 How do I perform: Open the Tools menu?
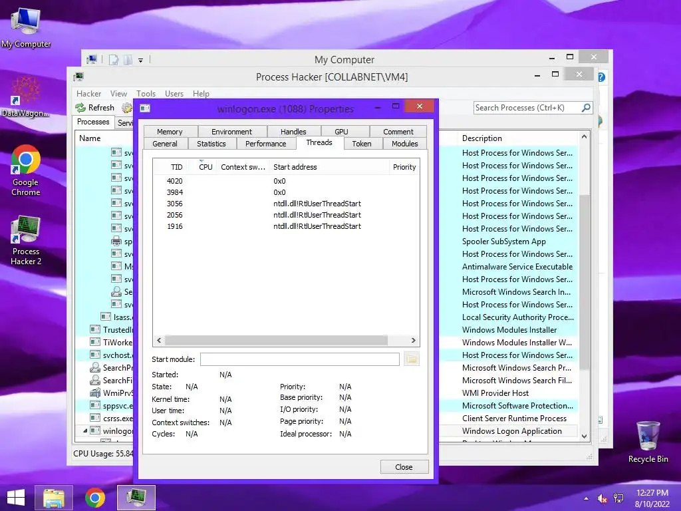click(146, 93)
